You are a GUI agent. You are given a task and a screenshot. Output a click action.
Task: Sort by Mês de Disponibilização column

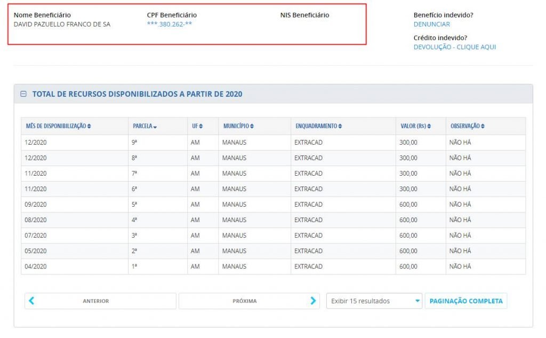coord(59,126)
